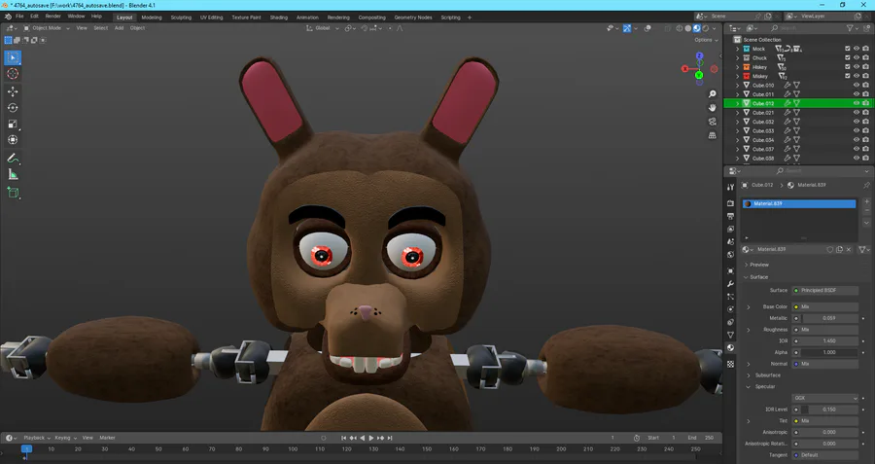
Task: Open the Object properties tab
Action: [x=730, y=270]
